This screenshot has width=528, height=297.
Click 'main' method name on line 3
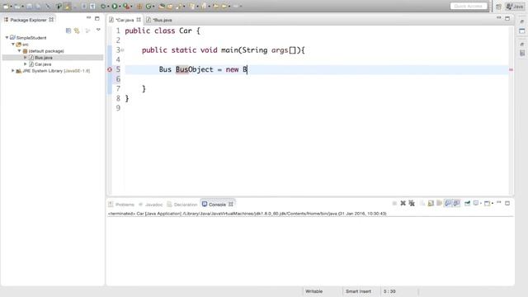pos(229,50)
